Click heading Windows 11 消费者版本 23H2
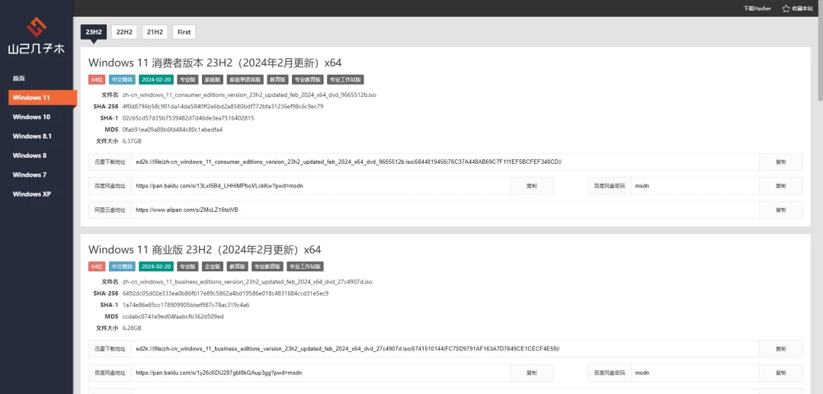Screen dimensions: 823x394 pos(215,63)
